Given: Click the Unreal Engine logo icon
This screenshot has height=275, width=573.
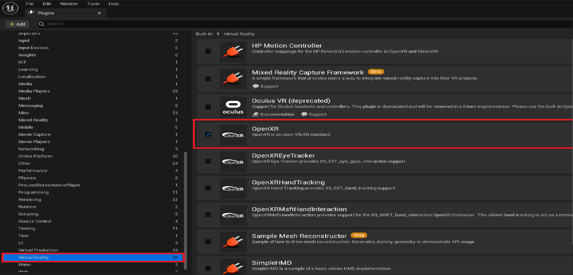Looking at the screenshot, I should tap(11, 8).
